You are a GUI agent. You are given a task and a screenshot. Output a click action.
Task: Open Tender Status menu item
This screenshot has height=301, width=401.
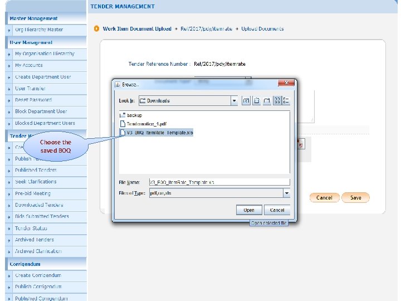pos(31,228)
